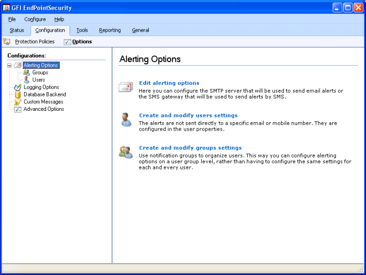The width and height of the screenshot is (366, 275).
Task: Click the envelope icon beside Edit alerting options
Action: (x=125, y=87)
